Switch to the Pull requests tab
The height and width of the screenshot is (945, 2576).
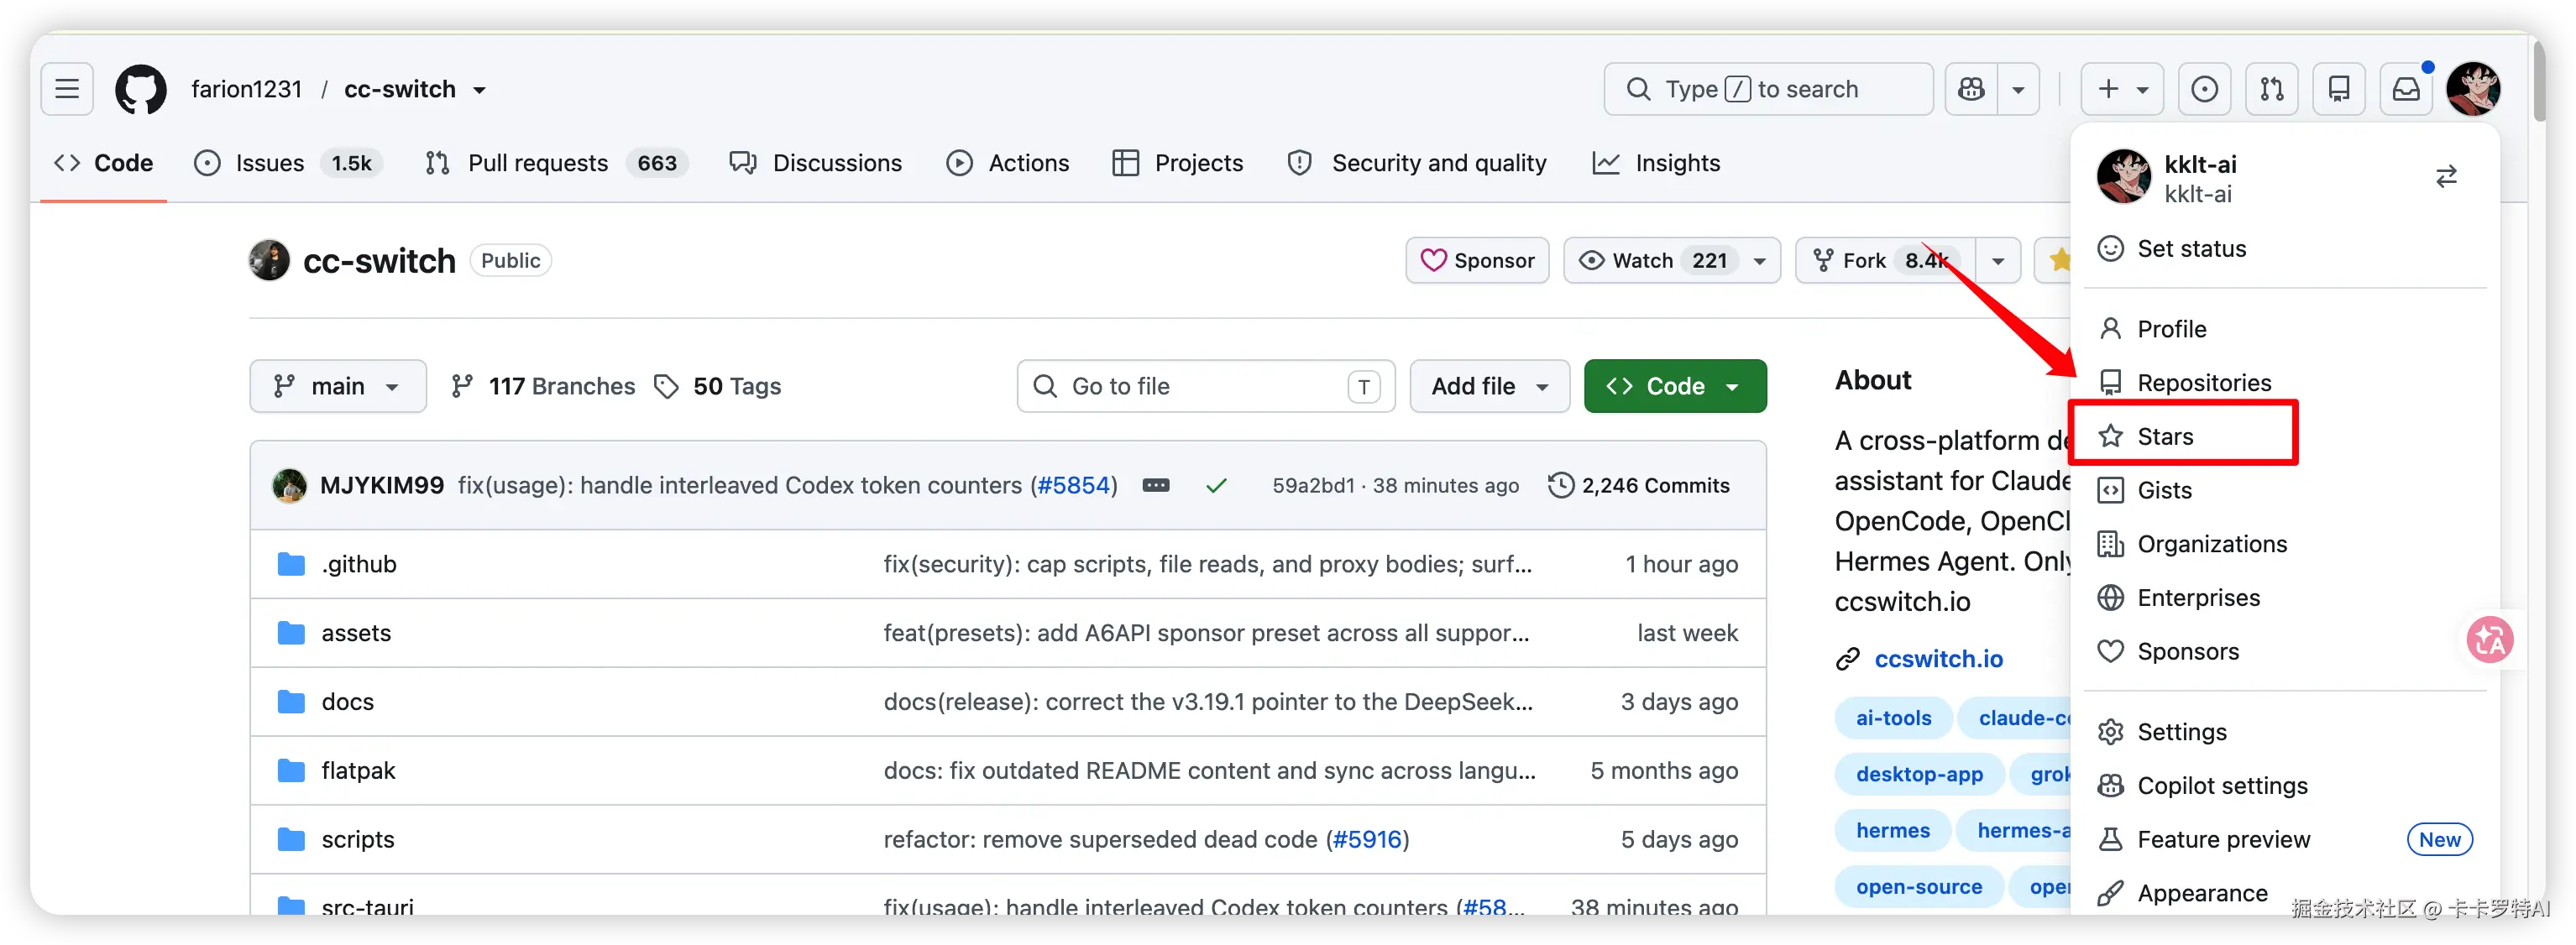[x=556, y=163]
